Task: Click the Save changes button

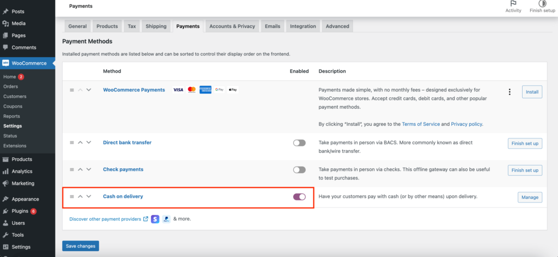Action: click(81, 246)
